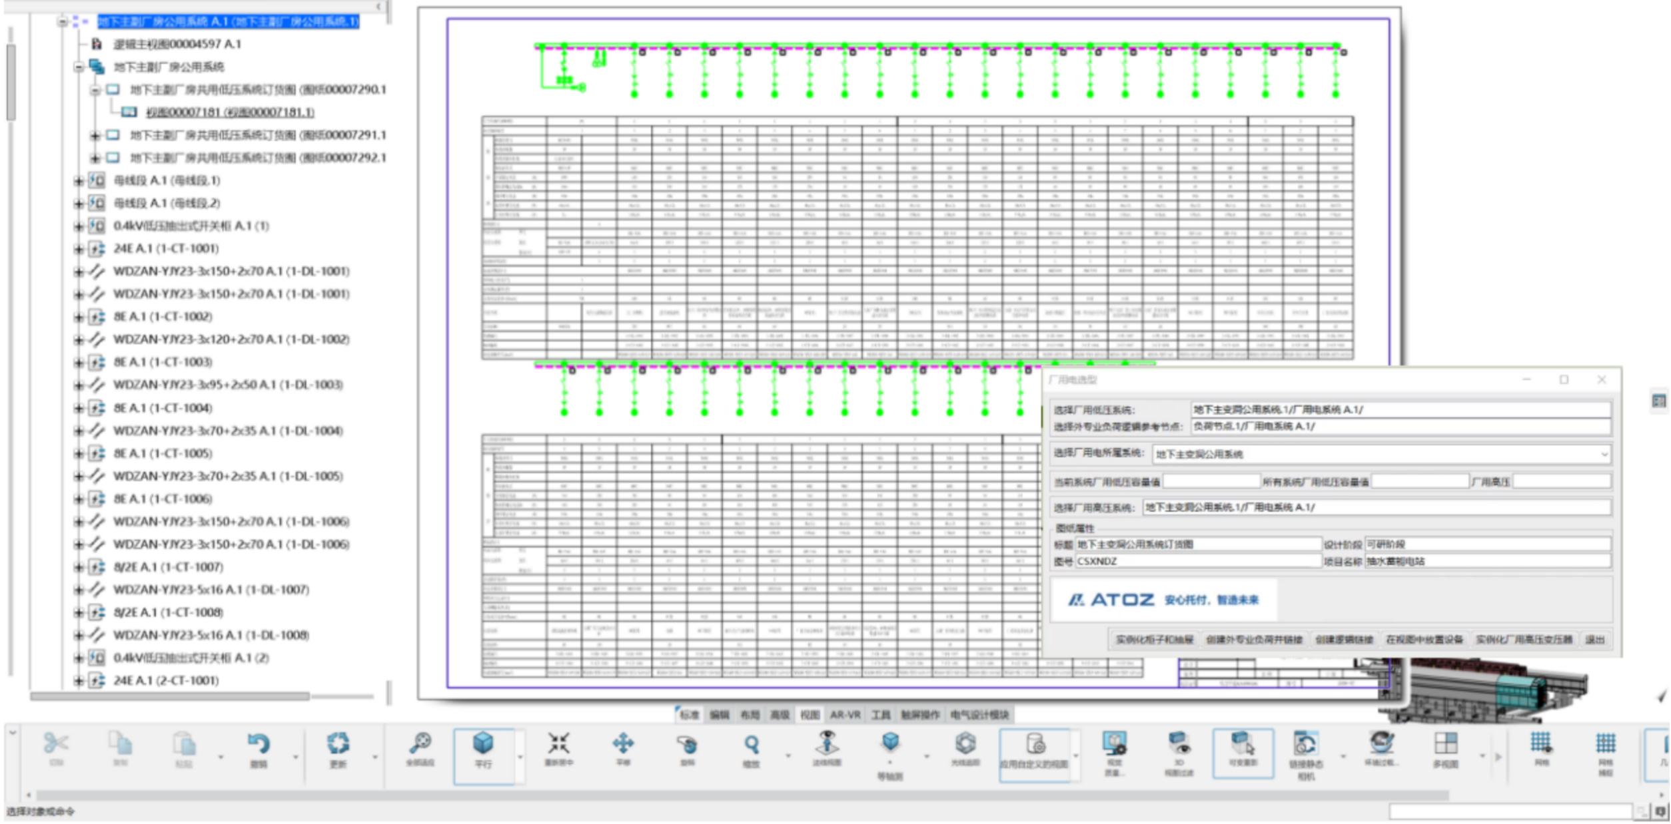Click the 退出 button in dialog

point(1594,640)
